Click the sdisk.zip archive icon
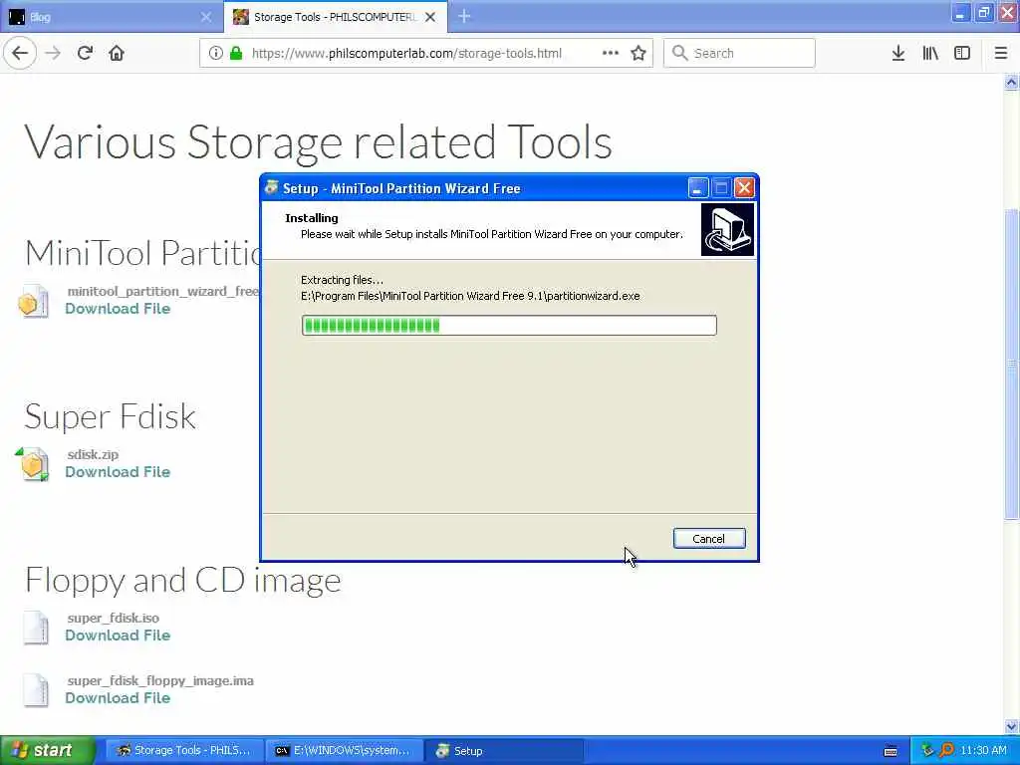Viewport: 1020px width, 765px height. [33, 464]
